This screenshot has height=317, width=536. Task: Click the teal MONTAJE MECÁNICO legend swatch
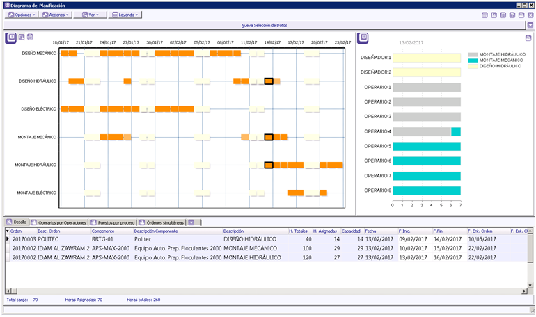(x=473, y=60)
